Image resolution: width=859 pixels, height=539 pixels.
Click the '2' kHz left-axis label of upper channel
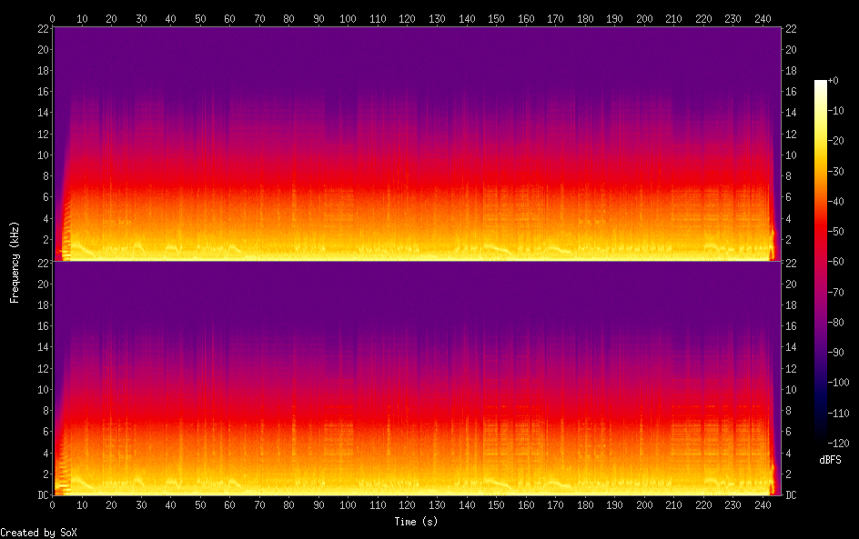pyautogui.click(x=46, y=240)
